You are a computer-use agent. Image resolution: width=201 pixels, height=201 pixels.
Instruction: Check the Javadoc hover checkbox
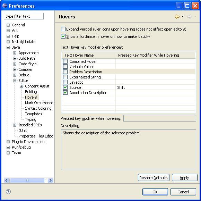click(x=65, y=82)
